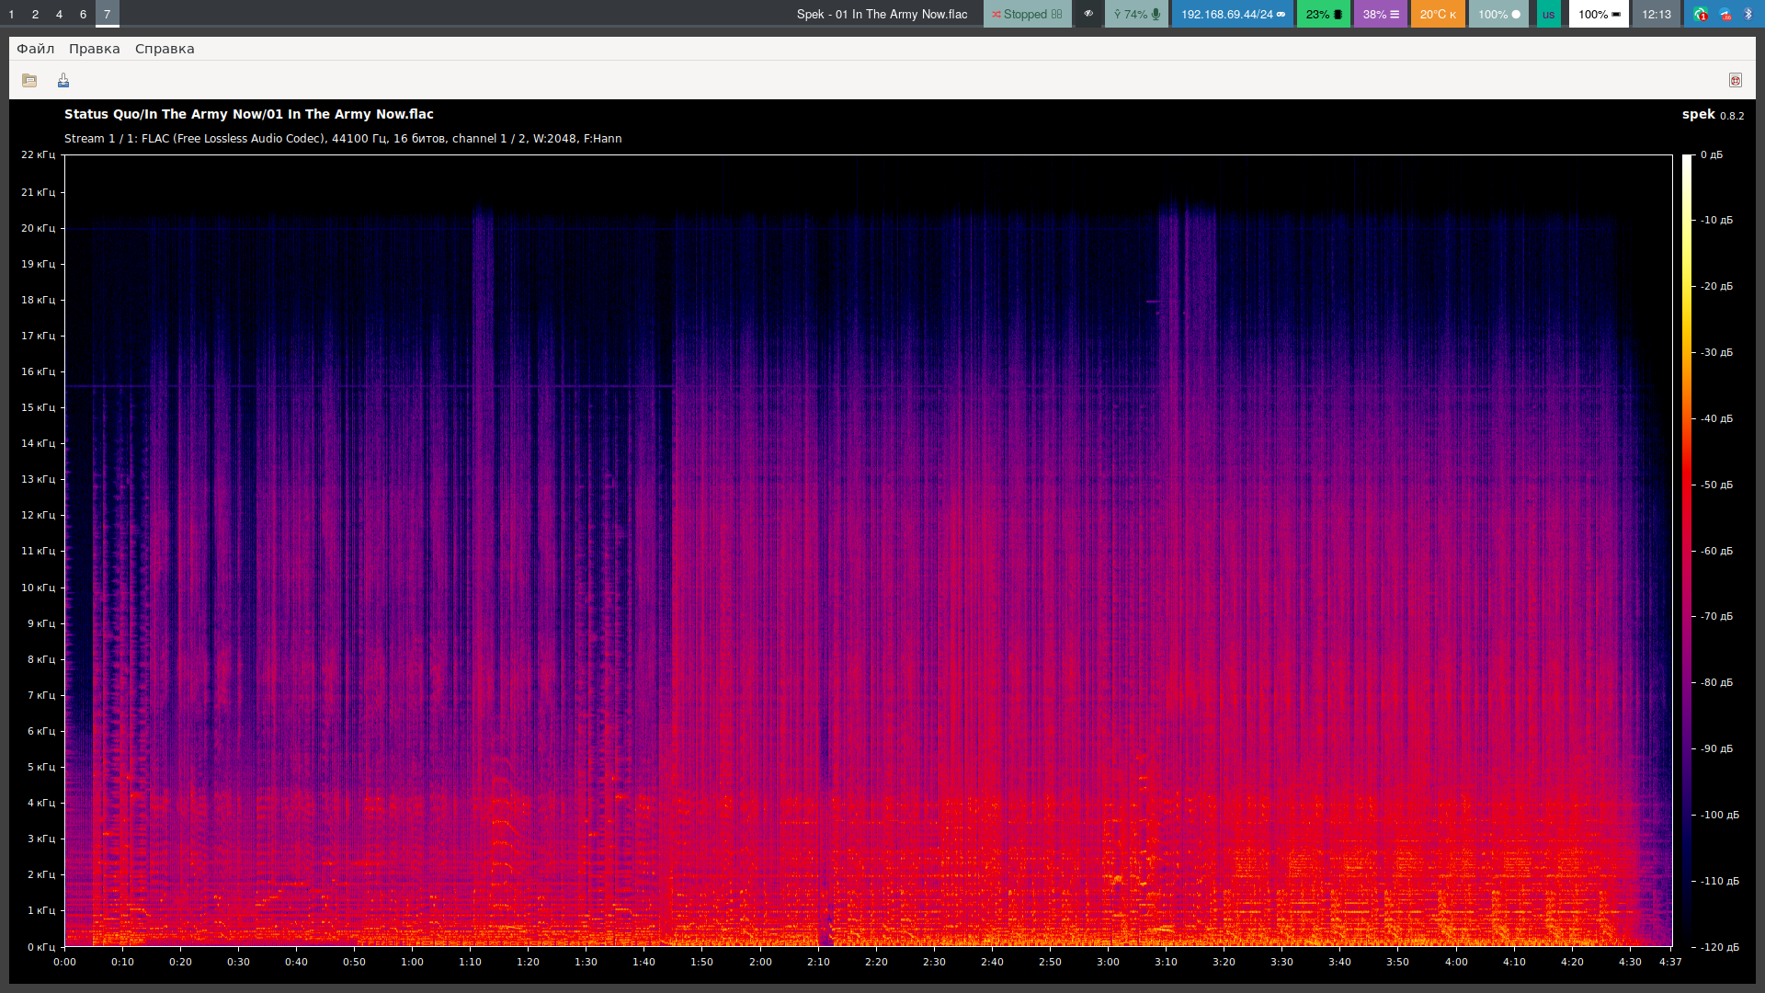1765x993 pixels.
Task: Toggle keyboard layout 'us' indicator
Action: click(x=1548, y=14)
